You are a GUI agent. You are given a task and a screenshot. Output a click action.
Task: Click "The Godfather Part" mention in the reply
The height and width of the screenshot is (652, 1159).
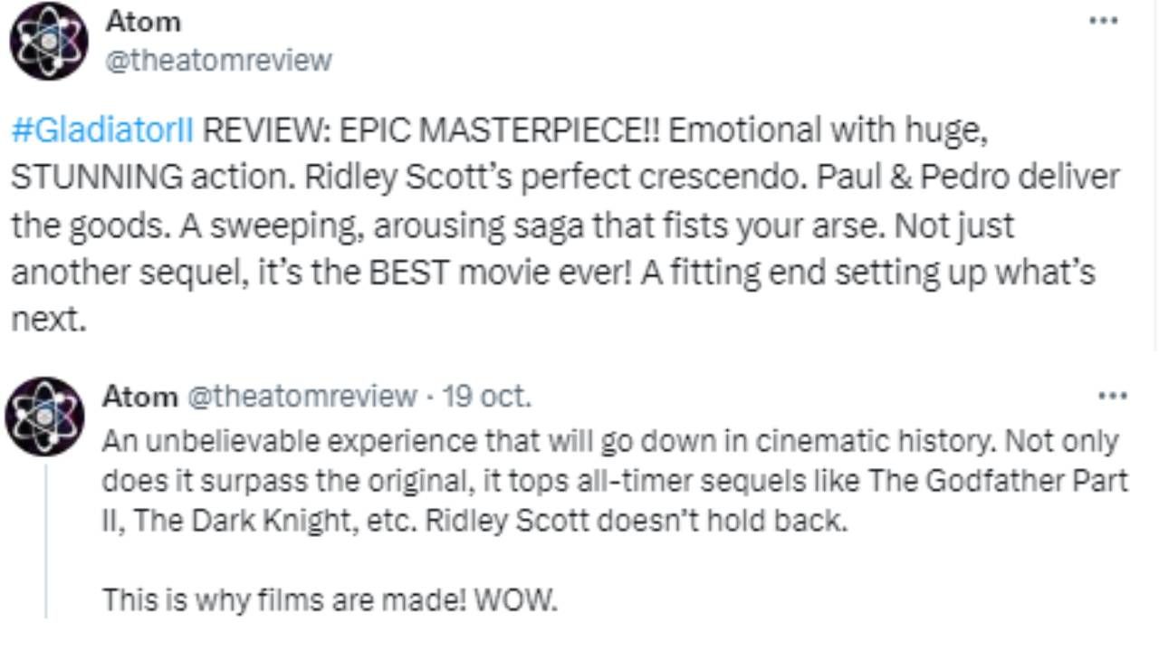(x=998, y=480)
